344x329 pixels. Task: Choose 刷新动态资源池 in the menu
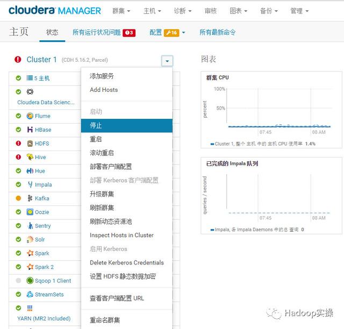127,221
